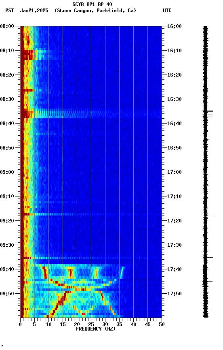Click the '08:50' PST time label
This screenshot has height=350, width=223.
[x=7, y=148]
